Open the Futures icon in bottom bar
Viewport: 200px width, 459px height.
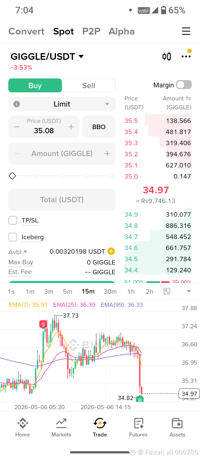point(138,423)
